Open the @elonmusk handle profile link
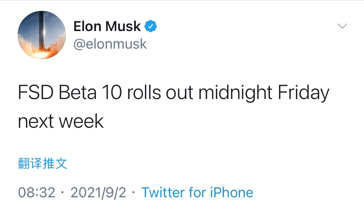 110,44
